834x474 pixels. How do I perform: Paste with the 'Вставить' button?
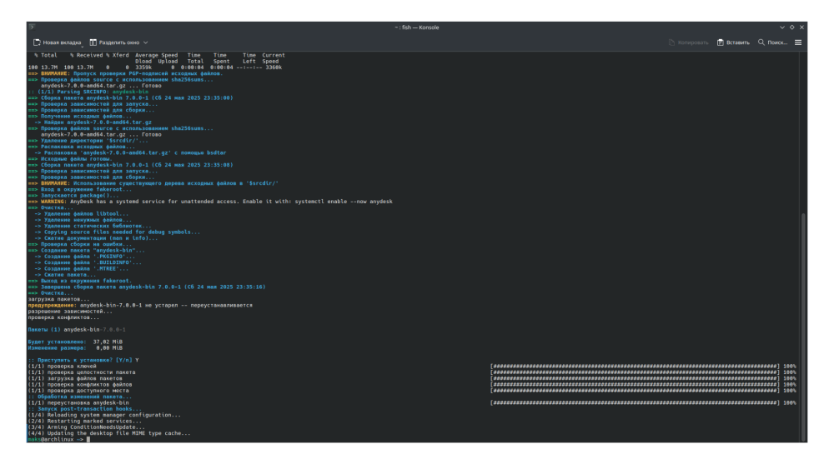tap(733, 42)
